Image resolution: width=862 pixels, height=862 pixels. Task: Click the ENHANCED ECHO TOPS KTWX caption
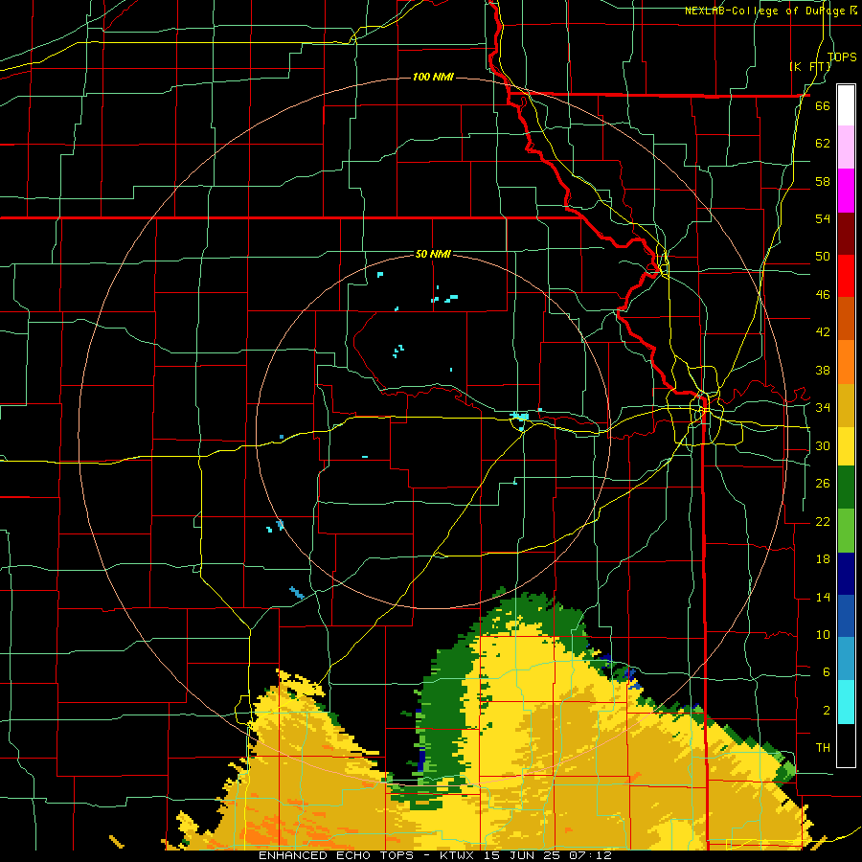click(x=435, y=855)
